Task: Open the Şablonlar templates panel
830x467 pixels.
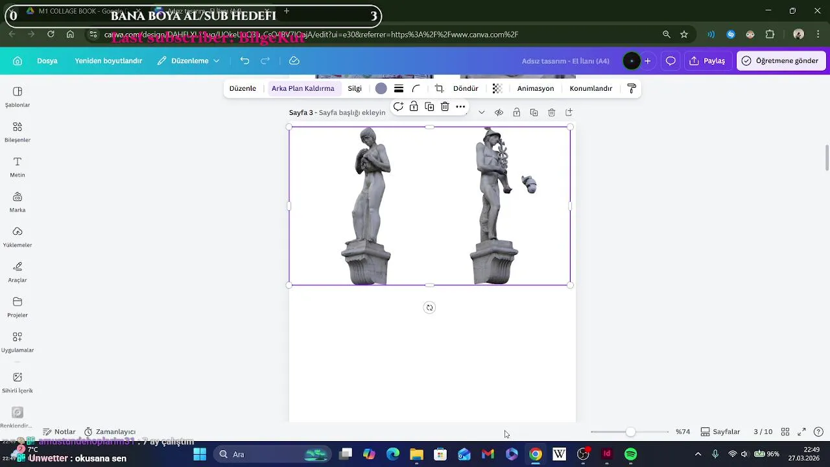Action: (x=18, y=97)
